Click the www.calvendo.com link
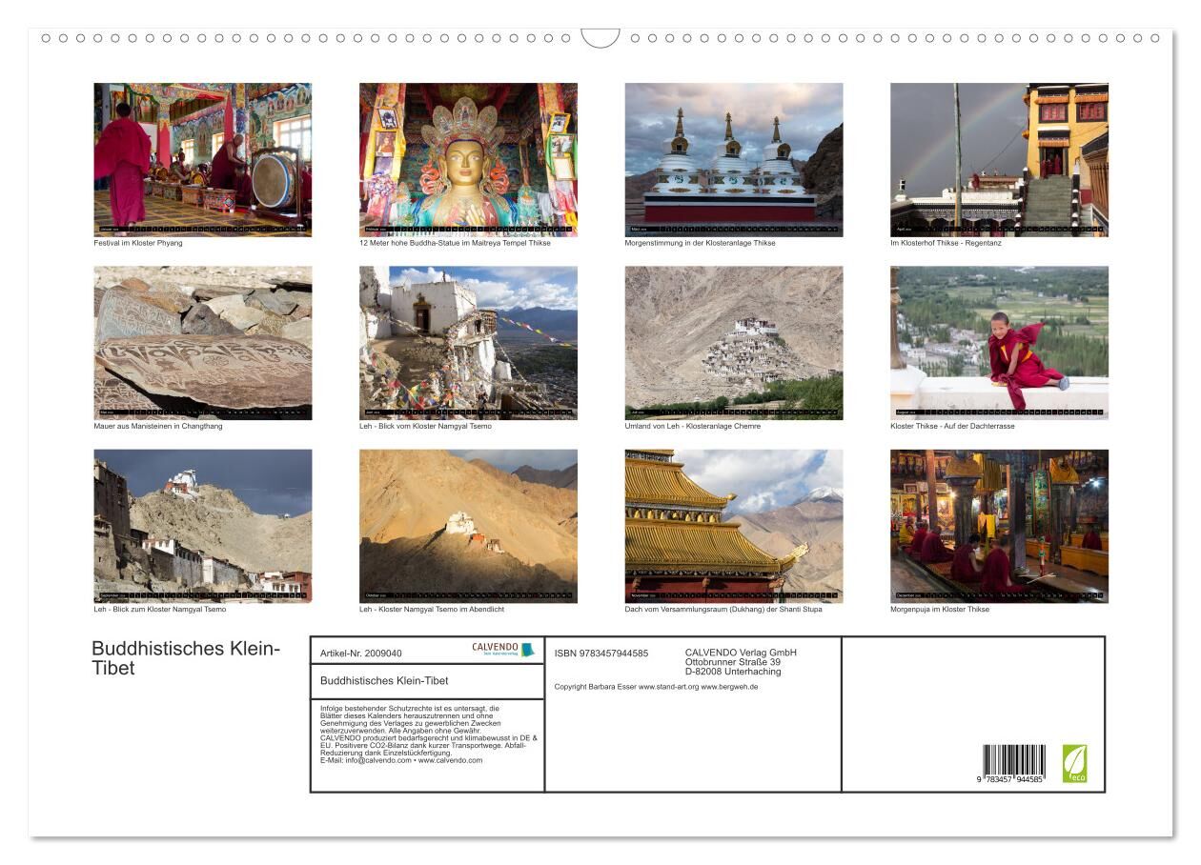This screenshot has width=1201, height=865. 450,760
